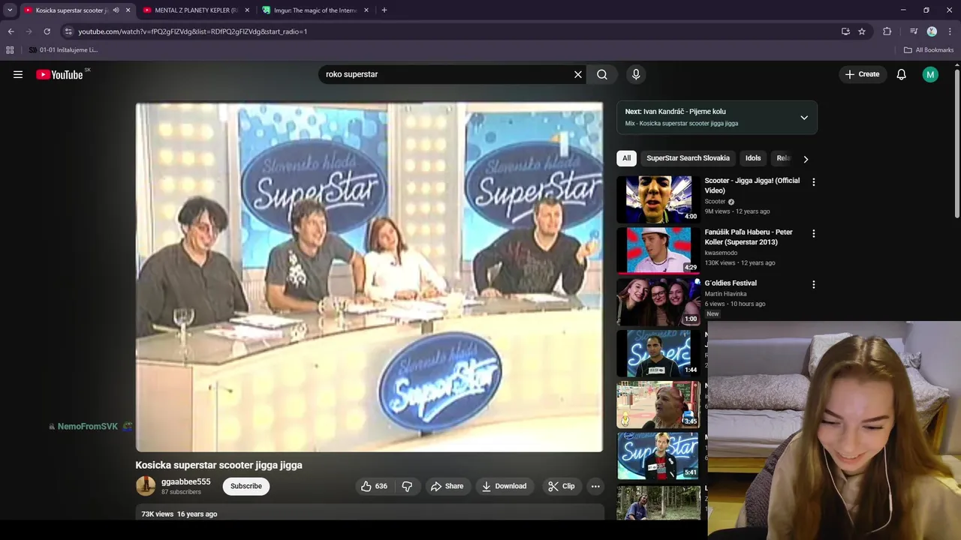Viewport: 961px width, 540px height.
Task: Open G'oldies Festival video thumbnail
Action: [x=658, y=301]
